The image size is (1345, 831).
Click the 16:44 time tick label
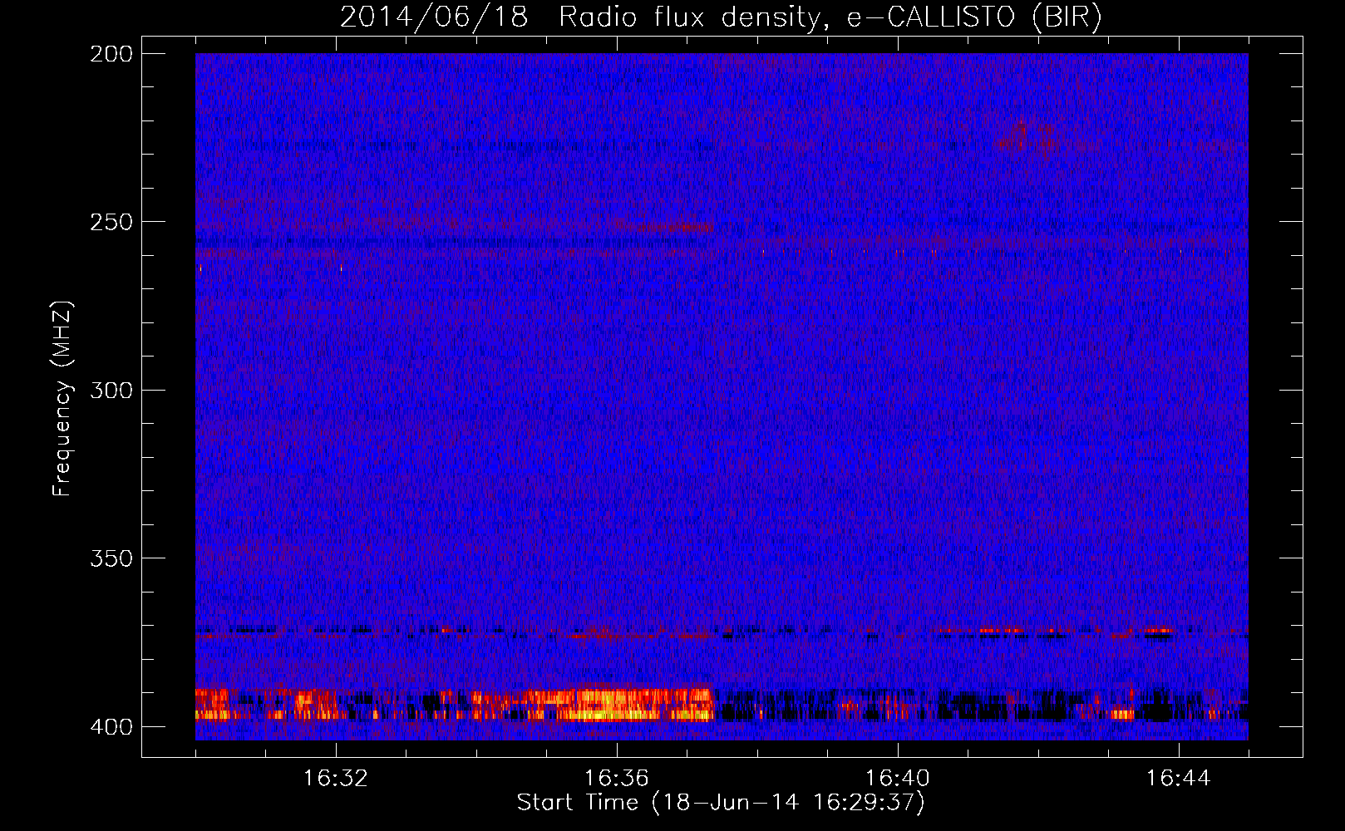tap(1179, 779)
